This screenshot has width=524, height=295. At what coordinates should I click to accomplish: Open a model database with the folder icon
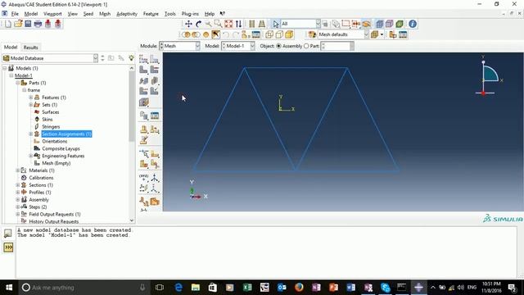coord(18,24)
